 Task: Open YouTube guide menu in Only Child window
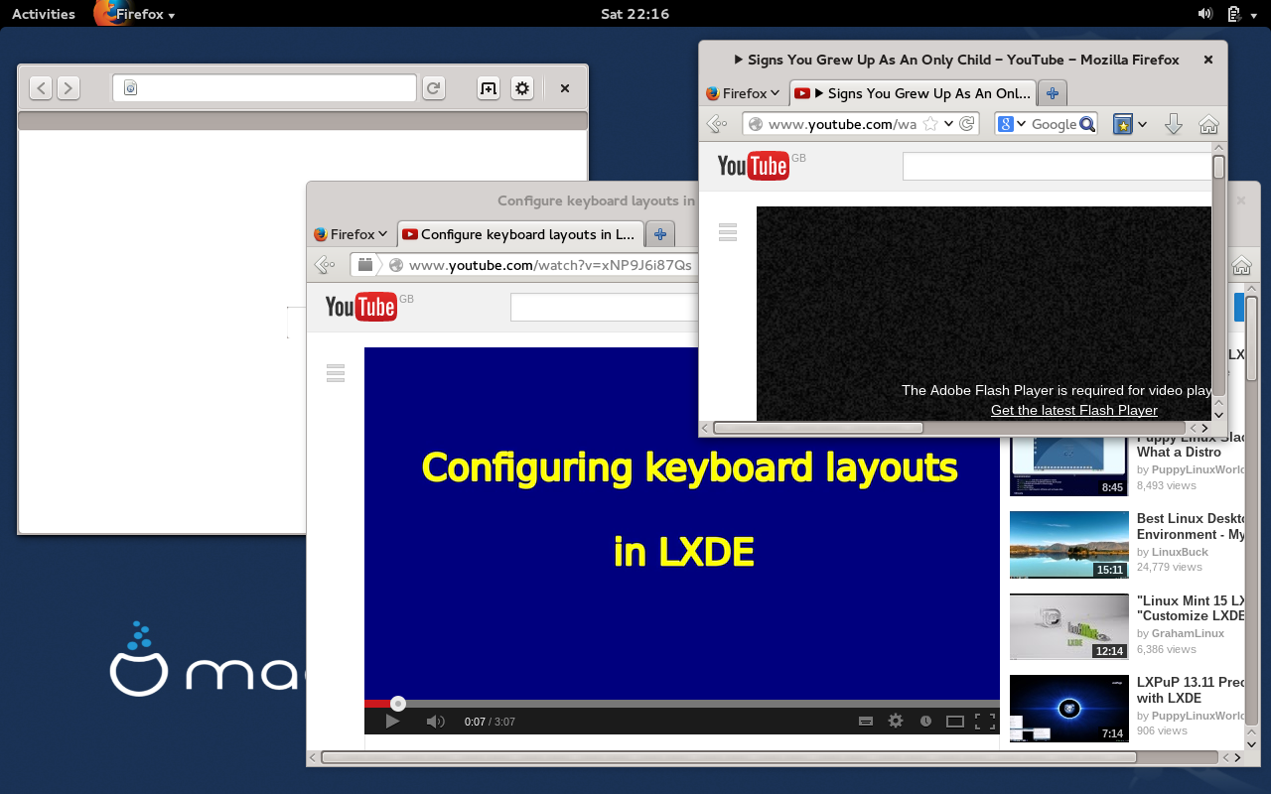[x=728, y=232]
